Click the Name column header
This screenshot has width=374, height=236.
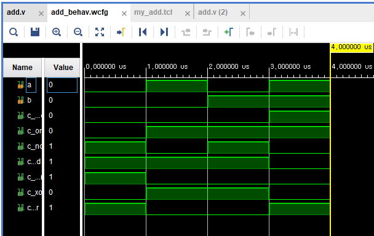(22, 68)
